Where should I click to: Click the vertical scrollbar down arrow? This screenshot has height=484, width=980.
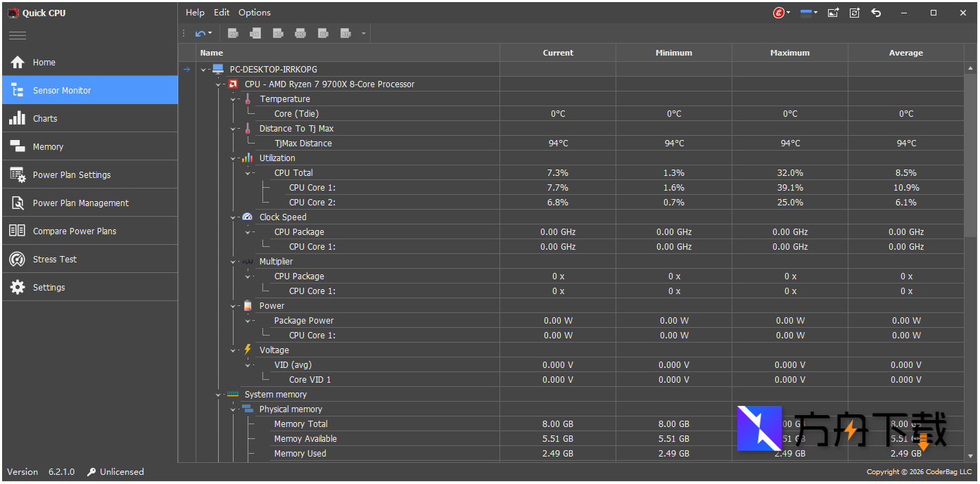point(971,456)
